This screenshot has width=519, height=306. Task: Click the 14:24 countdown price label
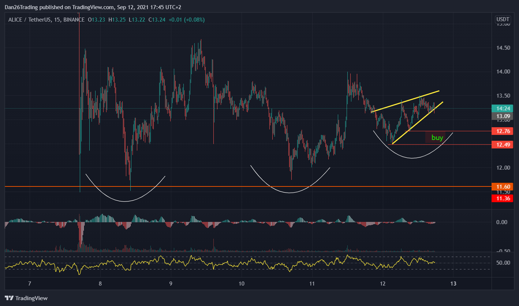point(502,109)
